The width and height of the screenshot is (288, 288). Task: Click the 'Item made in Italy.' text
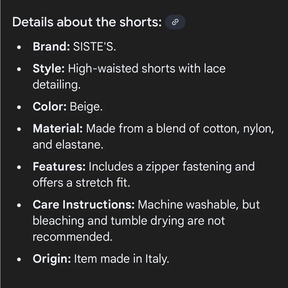click(x=121, y=259)
